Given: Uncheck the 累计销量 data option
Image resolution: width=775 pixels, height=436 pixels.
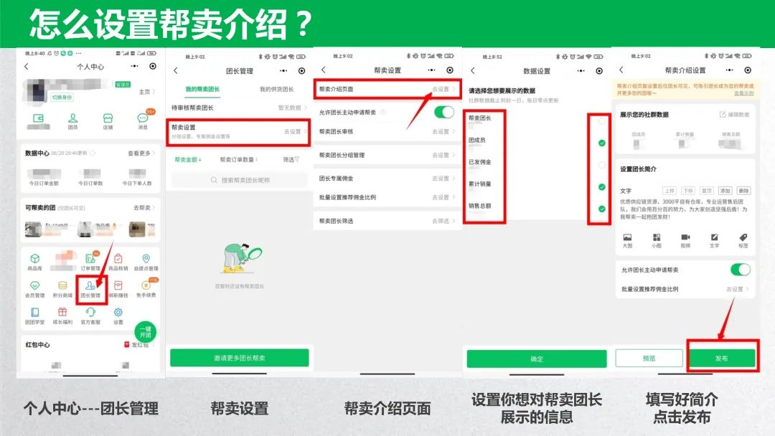Looking at the screenshot, I should [601, 187].
